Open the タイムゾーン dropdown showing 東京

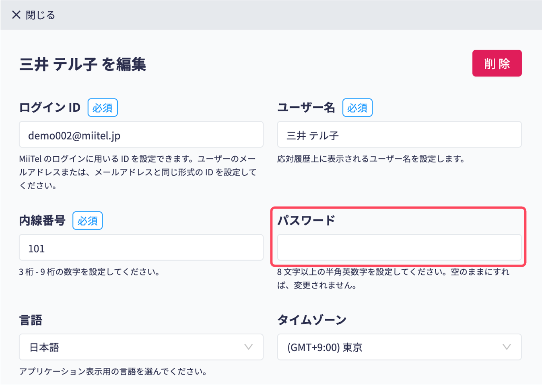click(399, 347)
